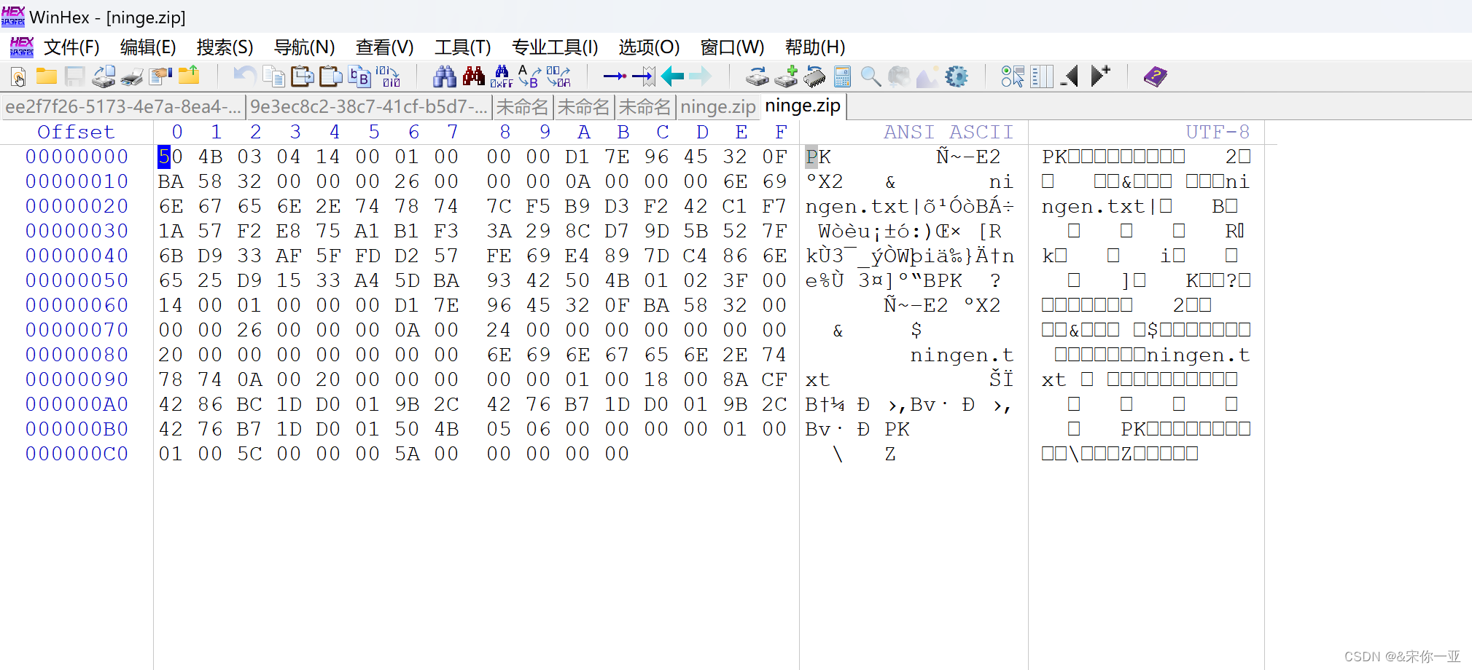Create a new file with the New icon
Viewport: 1472px width, 670px height.
[x=18, y=76]
